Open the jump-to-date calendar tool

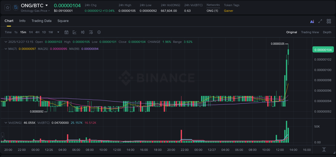[x=66, y=32]
